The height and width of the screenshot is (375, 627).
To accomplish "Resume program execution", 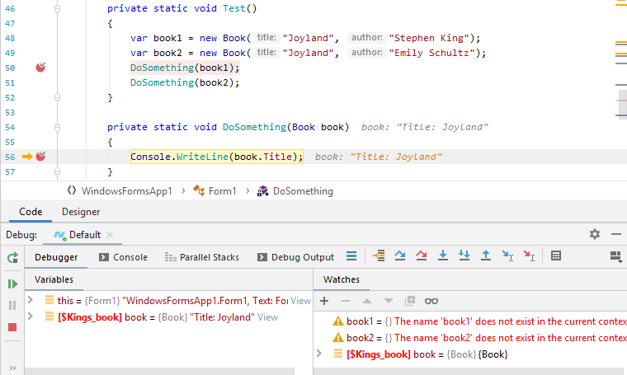I will 12,284.
